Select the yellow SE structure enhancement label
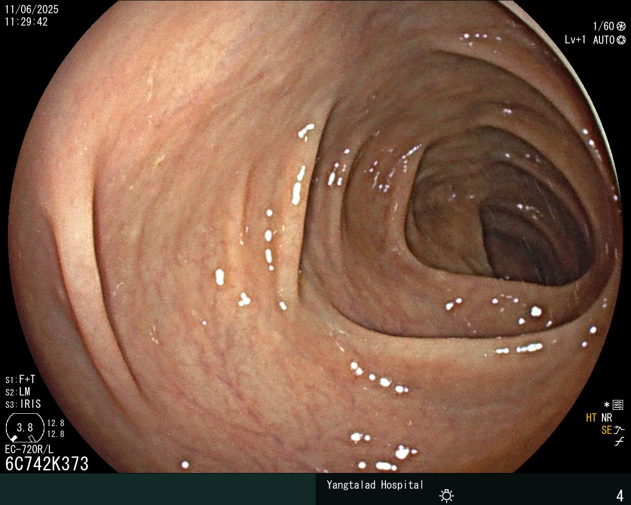Screen dimensions: 631x505 (x=606, y=430)
